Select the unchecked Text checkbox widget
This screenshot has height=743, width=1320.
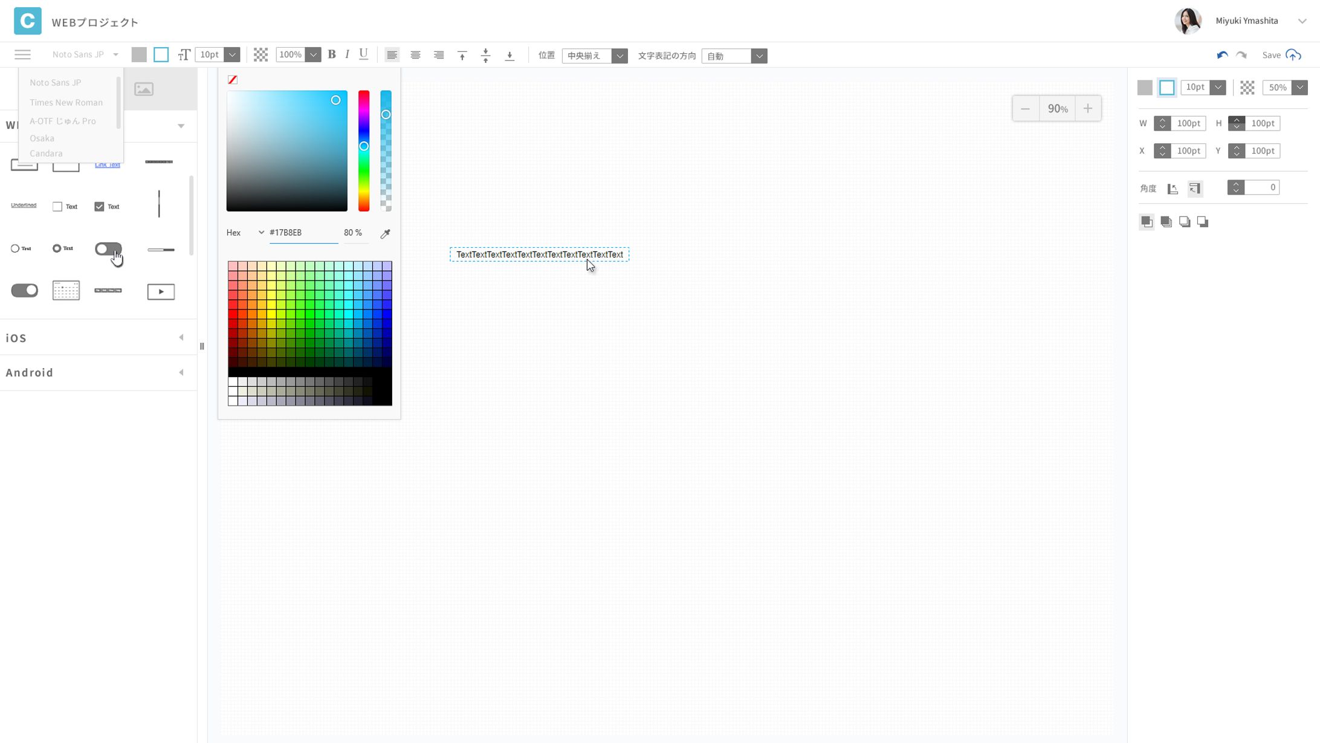coord(57,207)
